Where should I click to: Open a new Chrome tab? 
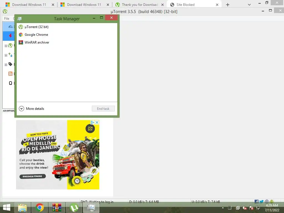tap(228, 5)
